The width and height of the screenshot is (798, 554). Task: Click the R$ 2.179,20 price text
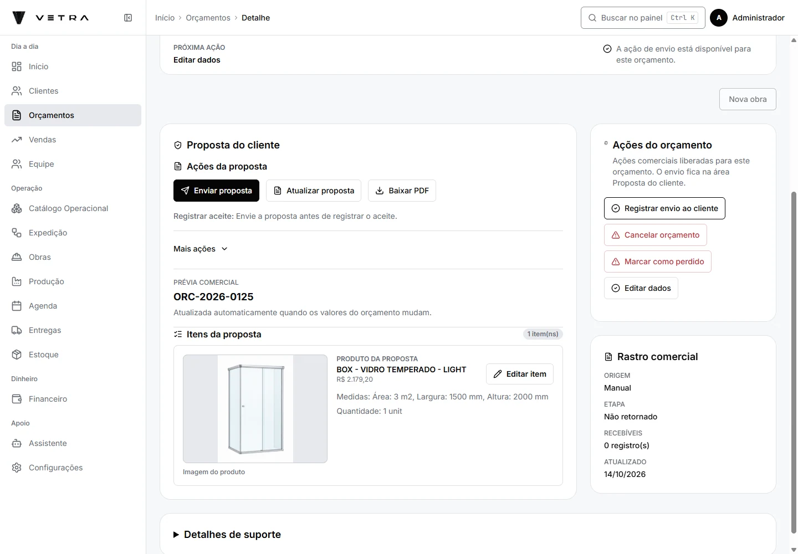[355, 379]
